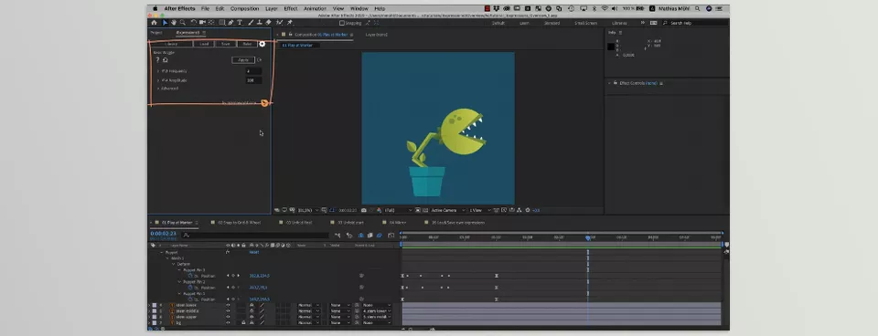Click the Amplitude value input field
This screenshot has height=336, width=878.
coord(253,80)
